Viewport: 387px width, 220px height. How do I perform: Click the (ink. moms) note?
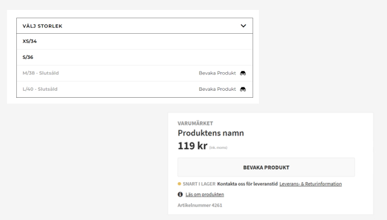(218, 148)
